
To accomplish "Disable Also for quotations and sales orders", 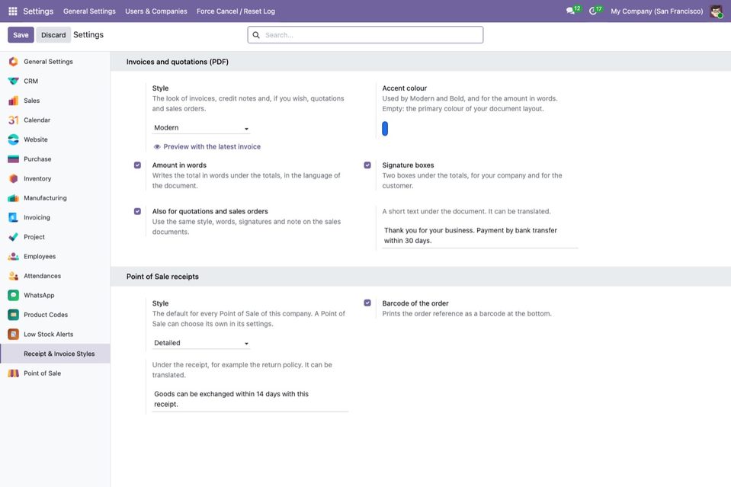I will click(137, 211).
